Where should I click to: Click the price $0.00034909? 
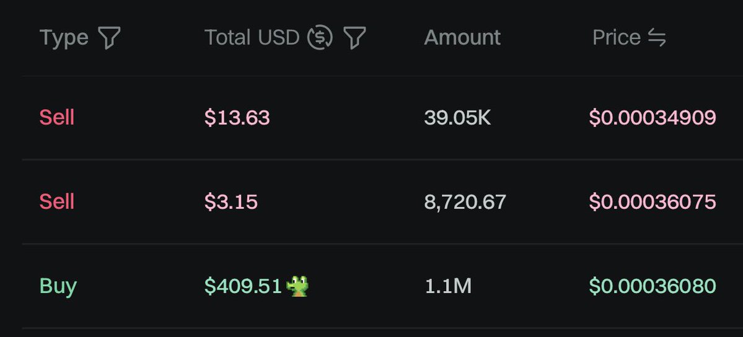(x=653, y=117)
